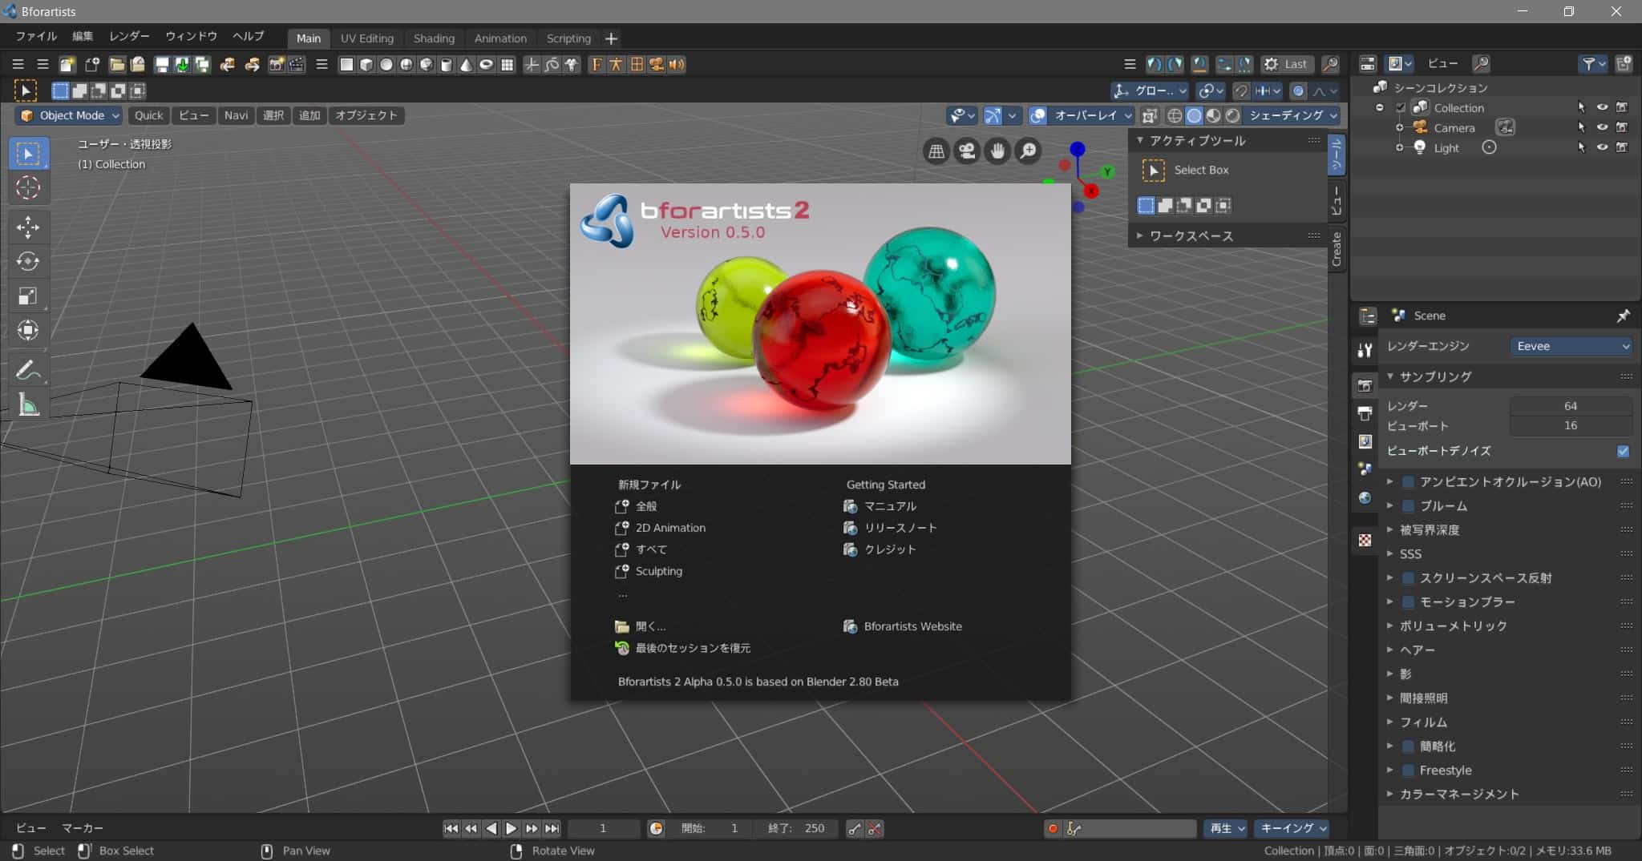Open the ファイル menu
Image resolution: width=1642 pixels, height=861 pixels.
coord(36,36)
